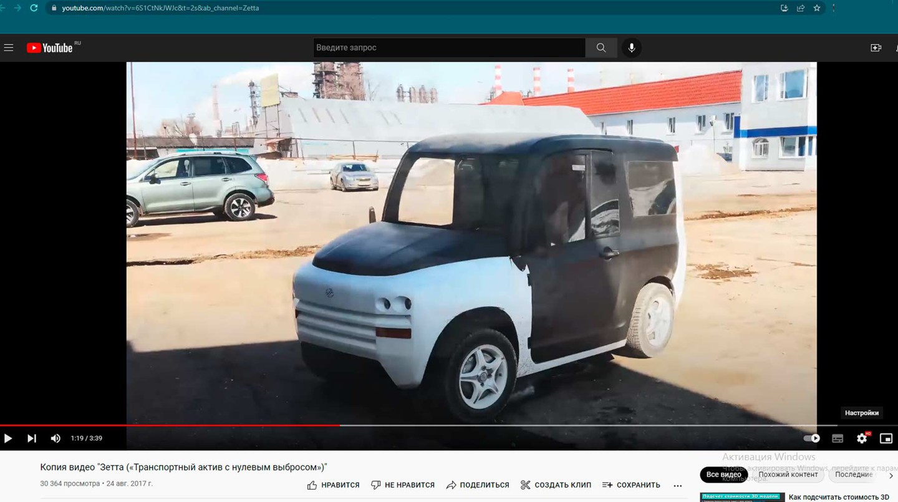Bookmark this page with the star
The image size is (898, 502).
(817, 8)
